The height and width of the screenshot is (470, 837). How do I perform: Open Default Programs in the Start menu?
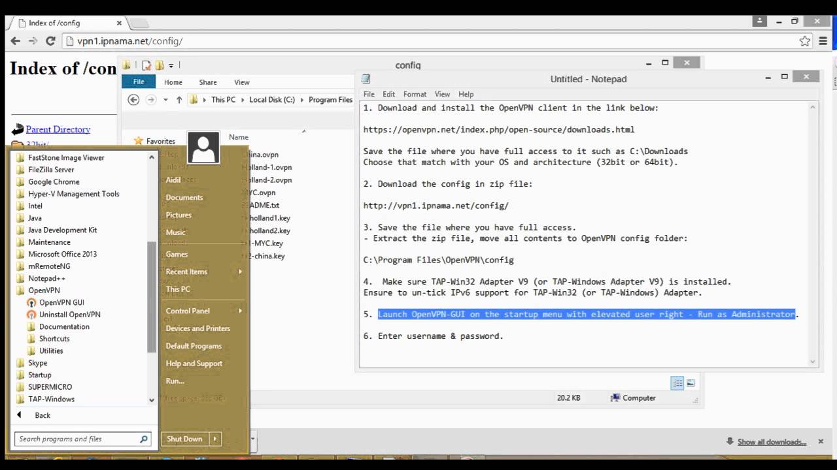[194, 346]
